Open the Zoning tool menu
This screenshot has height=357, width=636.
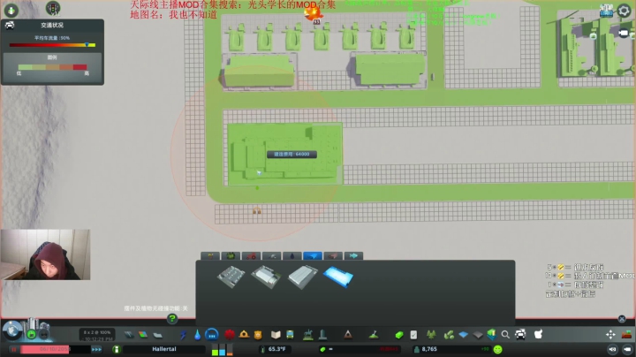(x=143, y=335)
